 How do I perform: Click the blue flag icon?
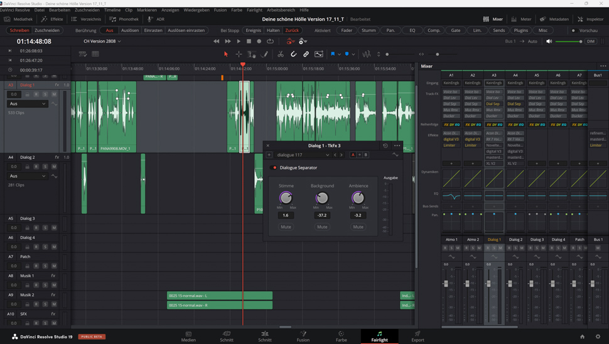click(333, 55)
